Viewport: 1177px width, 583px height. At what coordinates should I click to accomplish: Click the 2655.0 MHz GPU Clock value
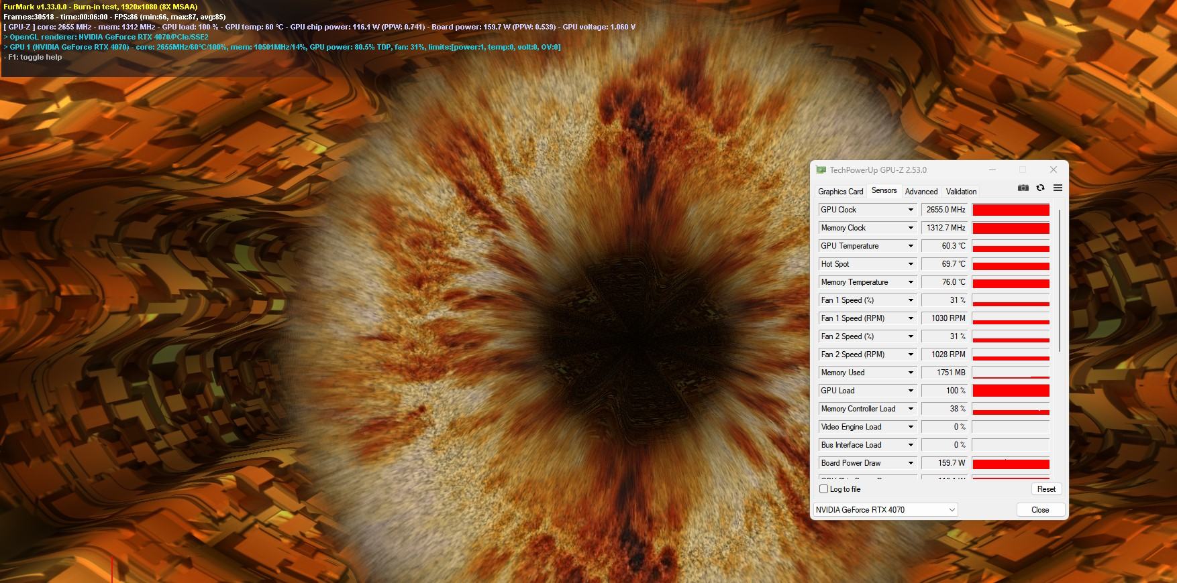pos(944,210)
